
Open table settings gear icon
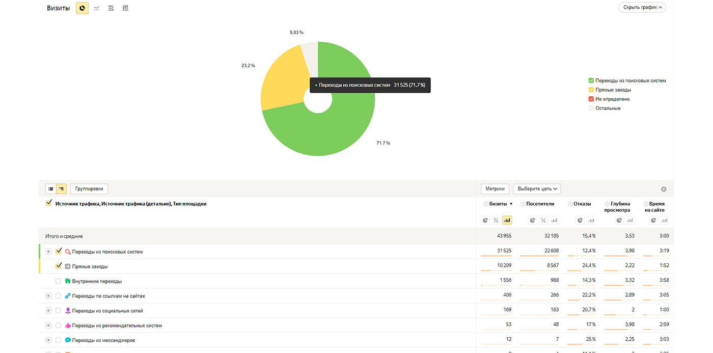(x=664, y=189)
